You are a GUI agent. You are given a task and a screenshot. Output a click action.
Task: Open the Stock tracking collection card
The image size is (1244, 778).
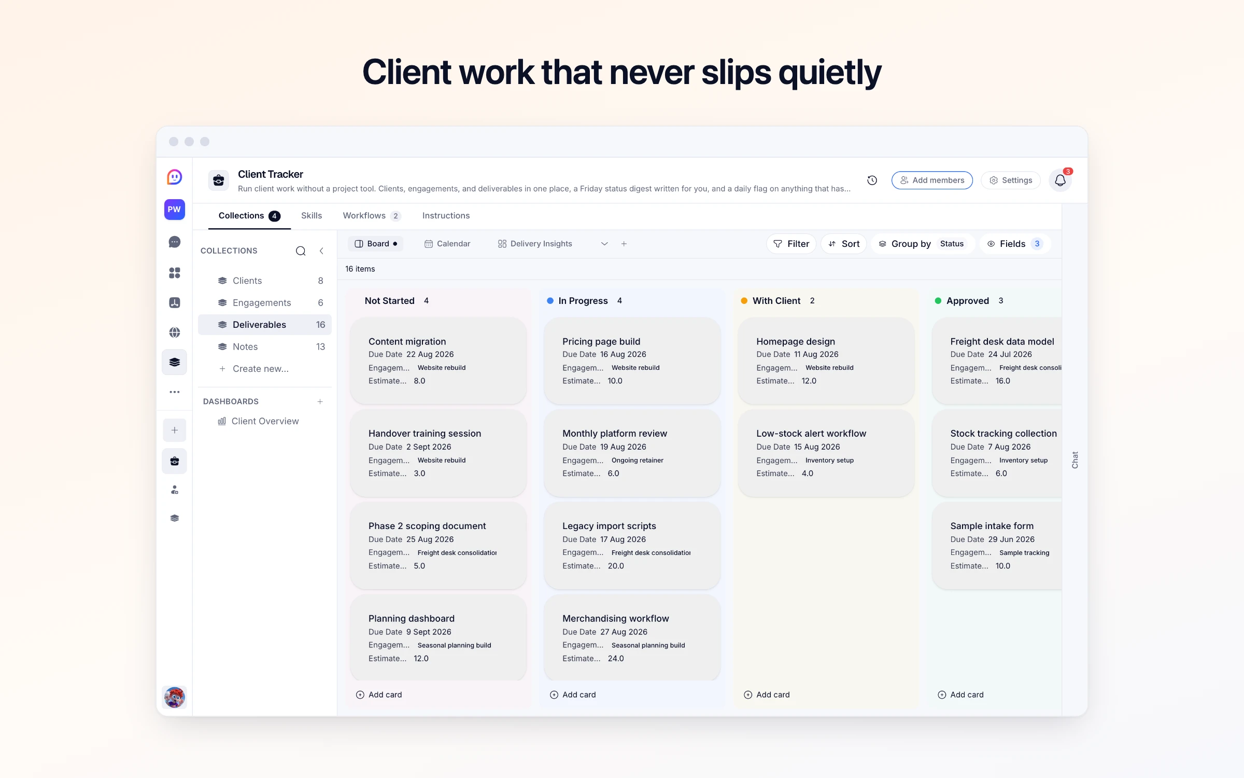997,453
